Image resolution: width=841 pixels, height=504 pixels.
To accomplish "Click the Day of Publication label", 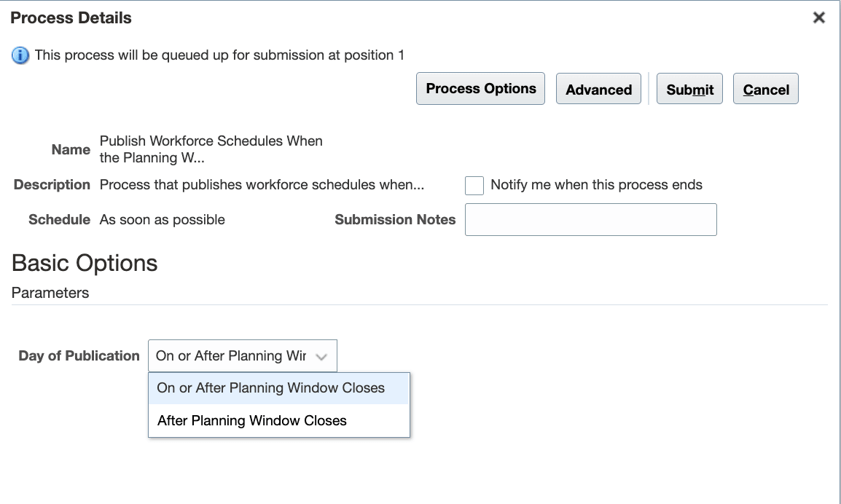I will point(79,356).
